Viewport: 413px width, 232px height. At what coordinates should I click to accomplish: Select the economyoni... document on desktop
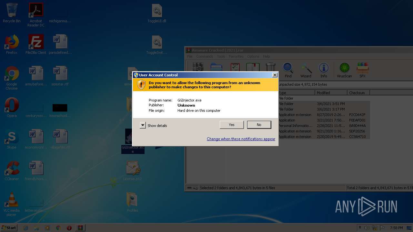(36, 139)
